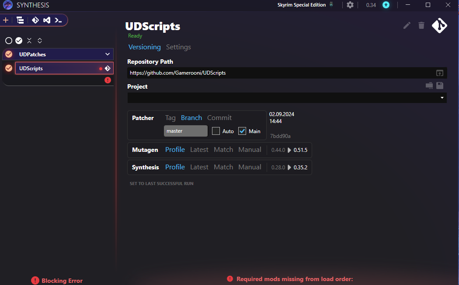Select the Patcher Branch option

click(x=191, y=118)
